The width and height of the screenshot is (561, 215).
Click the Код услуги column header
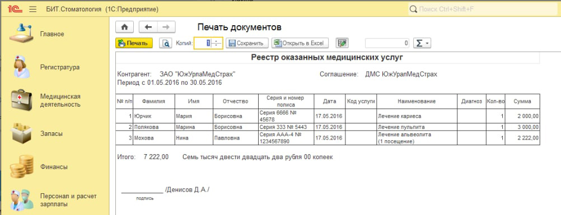coord(361,102)
